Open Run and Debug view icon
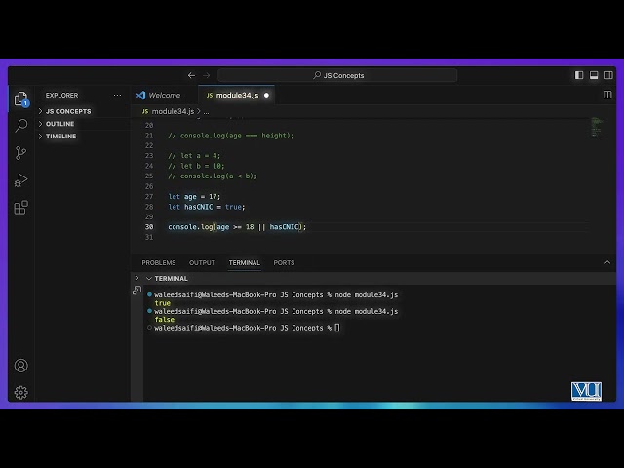Image resolution: width=624 pixels, height=468 pixels. pyautogui.click(x=20, y=180)
